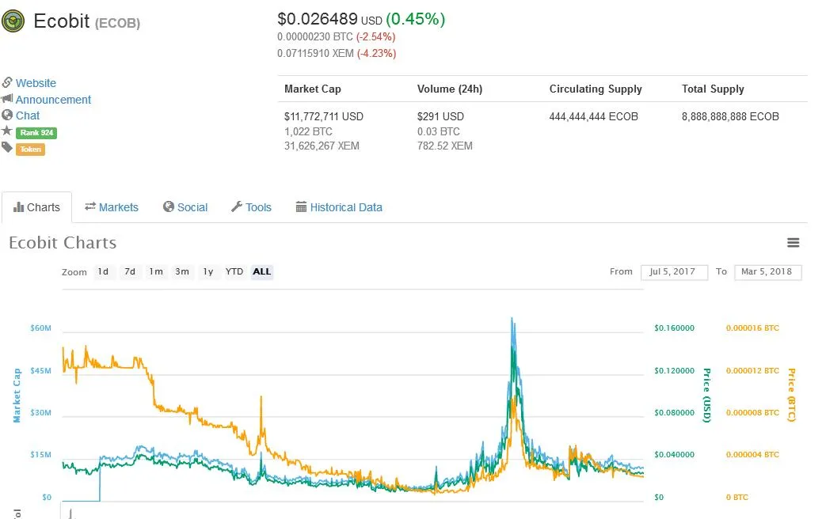Viewport: 822px width, 519px height.
Task: Click the tag icon beside Token
Action: tap(7, 148)
